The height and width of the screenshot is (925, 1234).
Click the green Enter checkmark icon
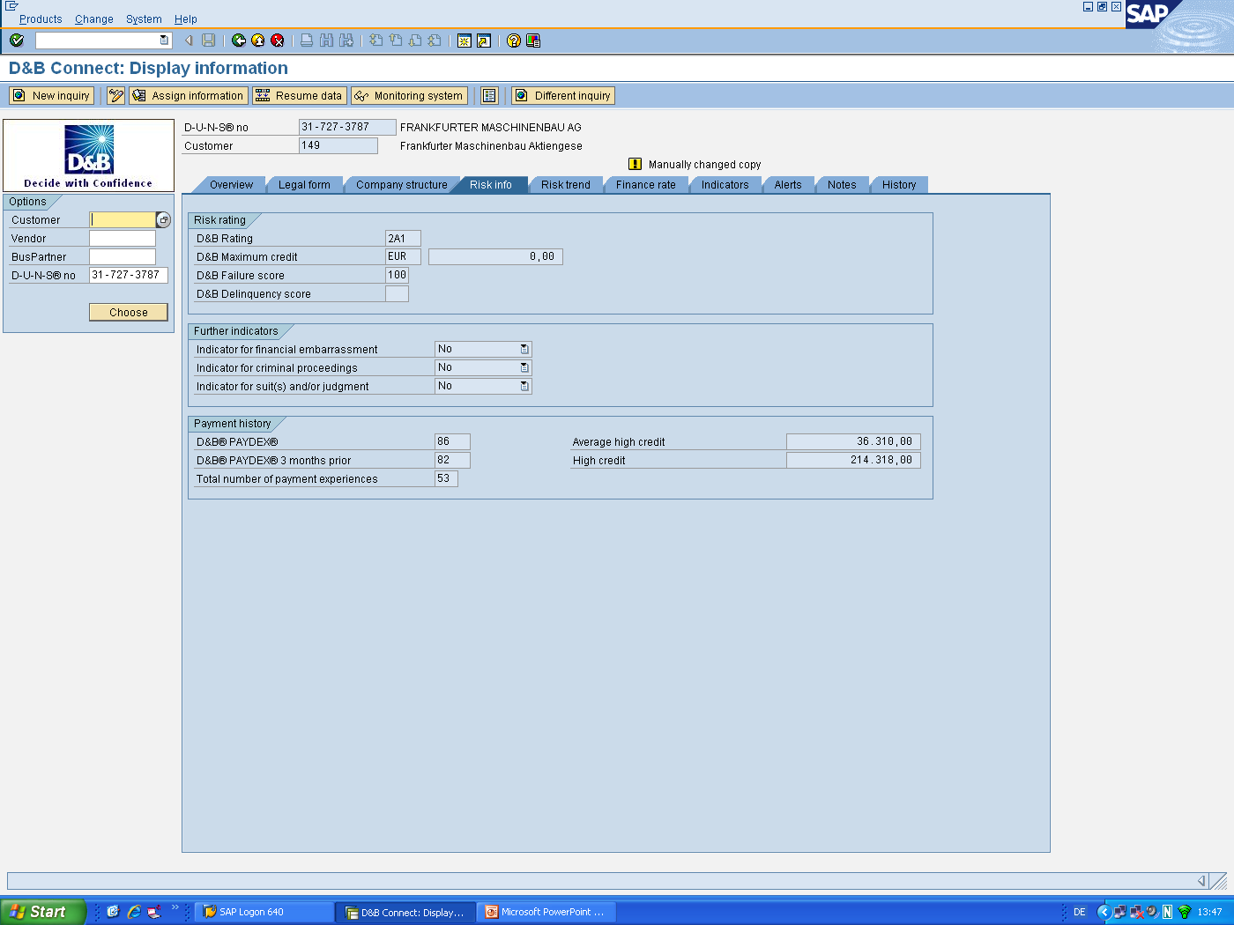coord(17,41)
